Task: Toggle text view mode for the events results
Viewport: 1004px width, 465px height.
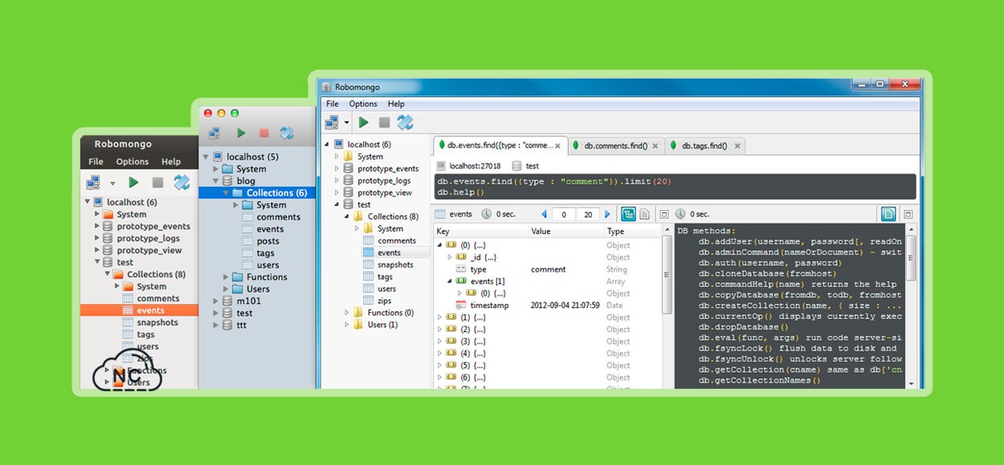Action: [x=644, y=214]
